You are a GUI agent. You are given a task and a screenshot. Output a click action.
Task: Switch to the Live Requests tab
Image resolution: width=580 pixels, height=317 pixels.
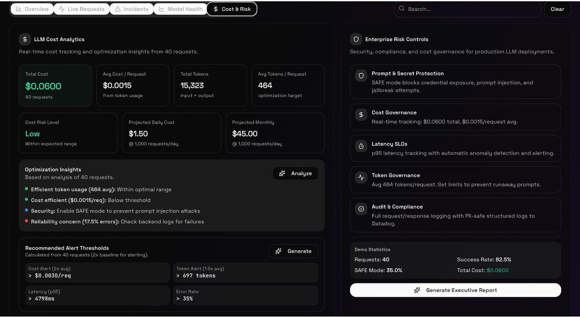81,9
